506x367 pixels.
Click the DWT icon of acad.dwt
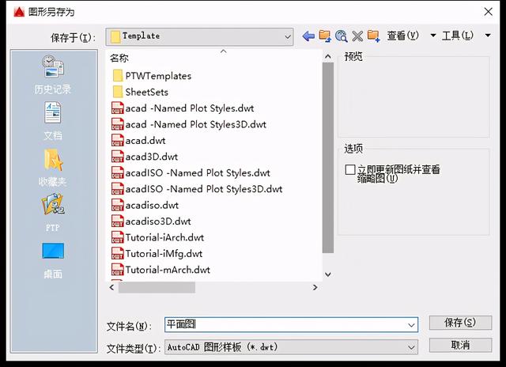click(118, 141)
